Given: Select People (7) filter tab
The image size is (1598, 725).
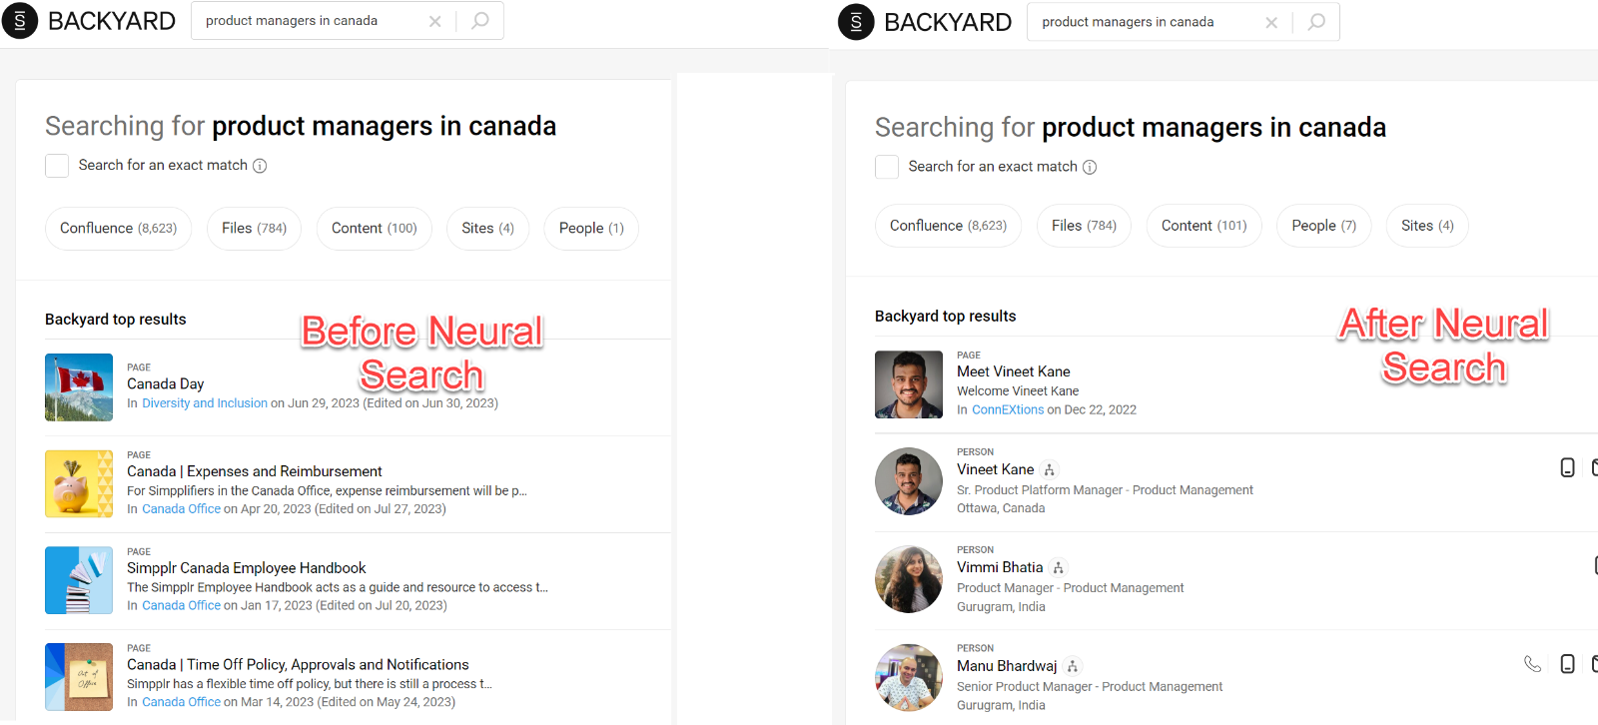Looking at the screenshot, I should [x=1323, y=226].
